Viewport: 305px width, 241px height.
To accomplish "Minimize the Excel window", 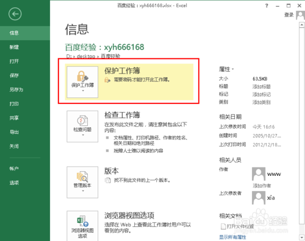I will pos(278,6).
